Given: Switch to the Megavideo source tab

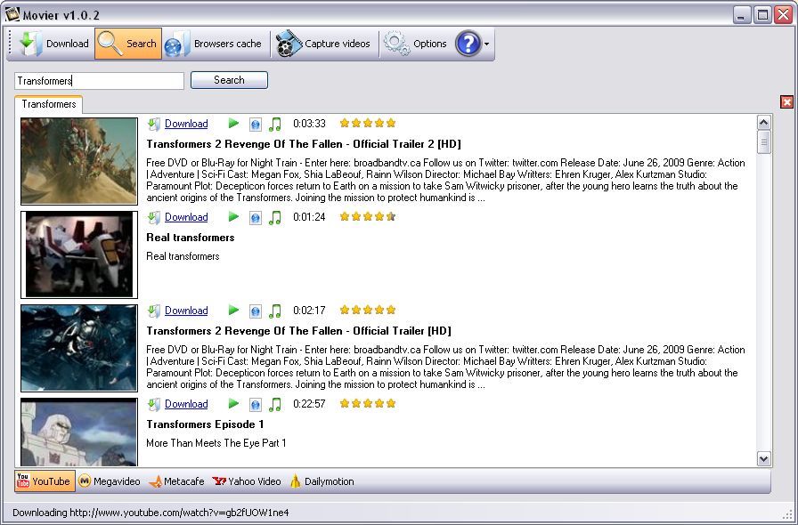Looking at the screenshot, I should pos(110,481).
